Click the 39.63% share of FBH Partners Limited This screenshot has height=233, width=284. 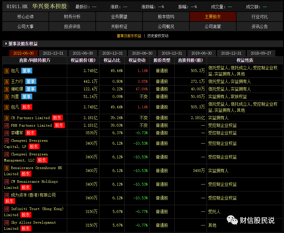117,126
